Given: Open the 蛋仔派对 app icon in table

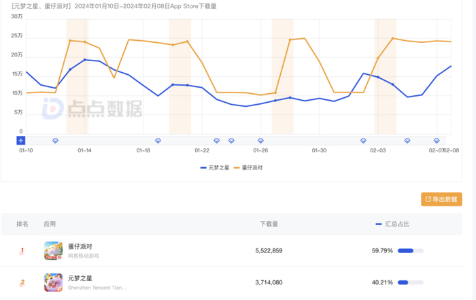Looking at the screenshot, I should (x=54, y=250).
